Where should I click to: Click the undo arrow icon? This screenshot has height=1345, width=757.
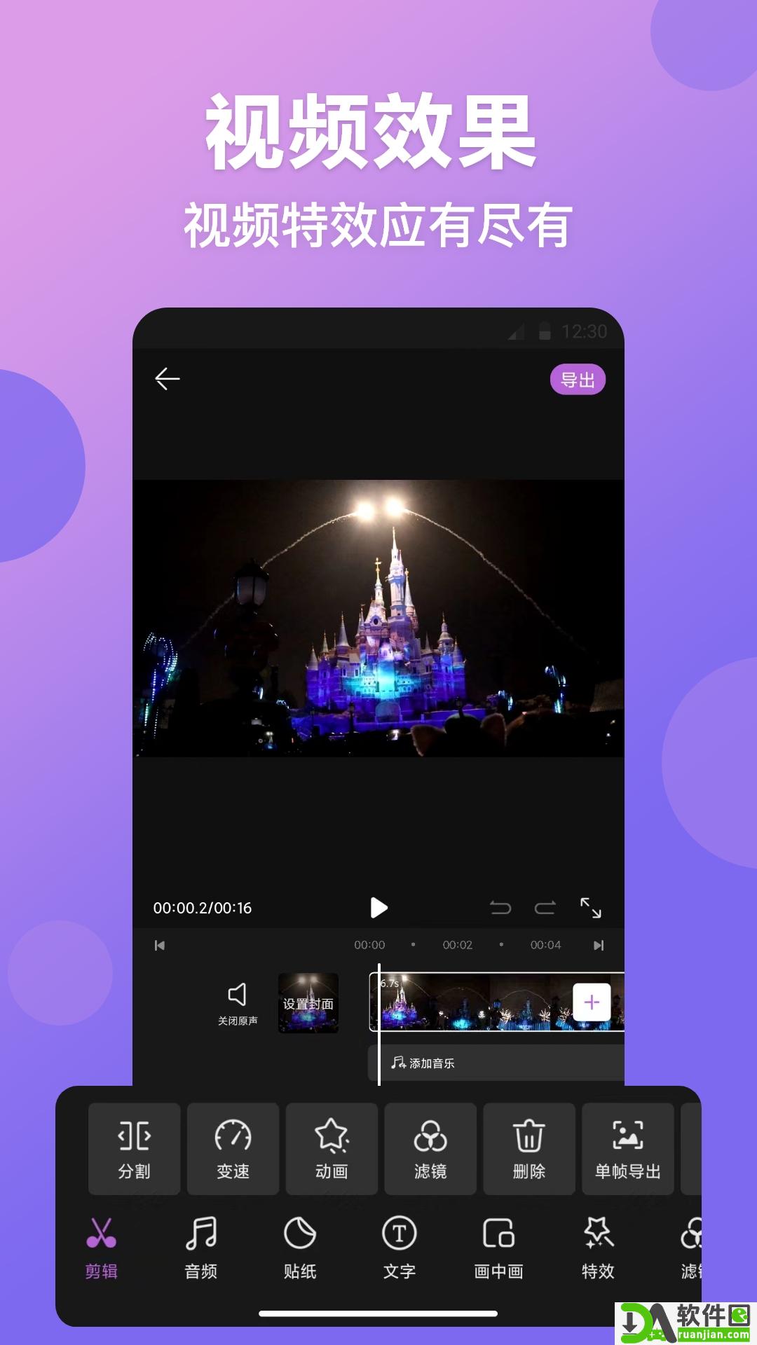[x=500, y=908]
